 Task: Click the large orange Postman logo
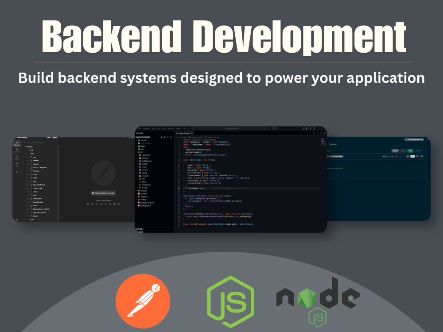pos(143,301)
